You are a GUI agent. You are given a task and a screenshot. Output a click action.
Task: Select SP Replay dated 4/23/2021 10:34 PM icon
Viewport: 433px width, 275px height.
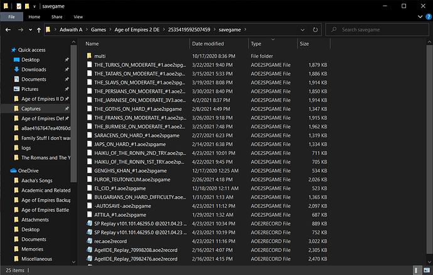(89, 224)
